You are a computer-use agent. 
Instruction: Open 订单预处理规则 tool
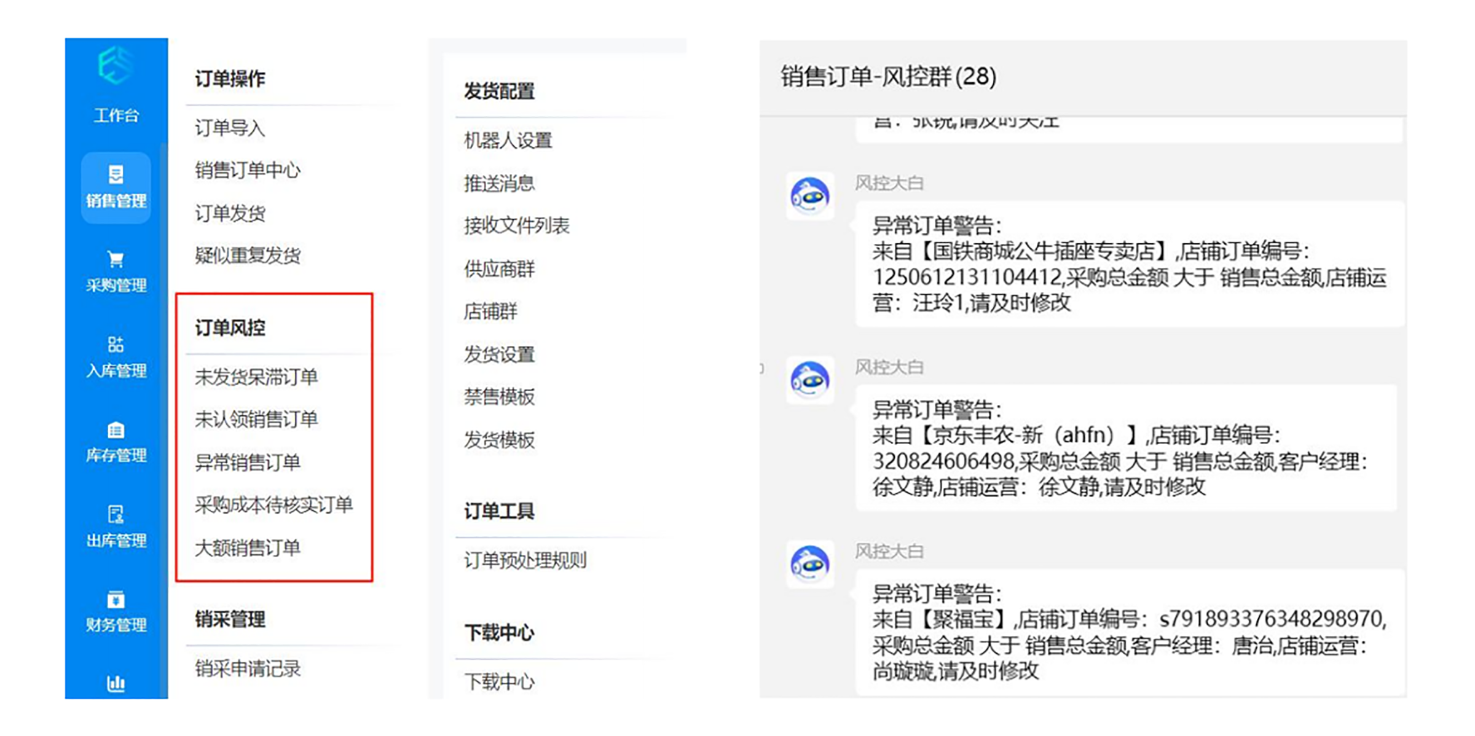pyautogui.click(x=525, y=560)
